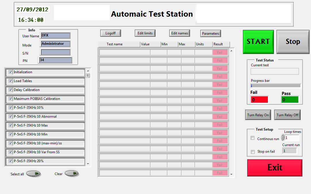Toggle P-5nS F-35KHz 10 Max checkbox

(11, 125)
